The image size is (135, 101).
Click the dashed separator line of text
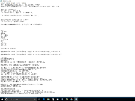click(30, 47)
